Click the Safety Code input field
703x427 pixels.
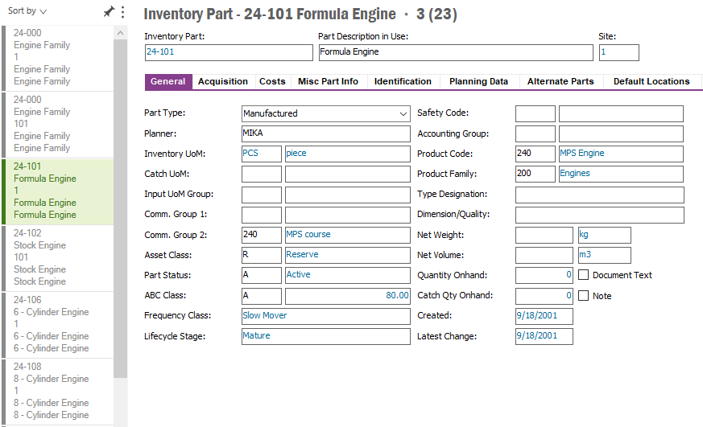click(x=535, y=113)
